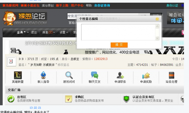Click the 修改签名 link
Viewport: 189px width, 113px height.
[63, 65]
